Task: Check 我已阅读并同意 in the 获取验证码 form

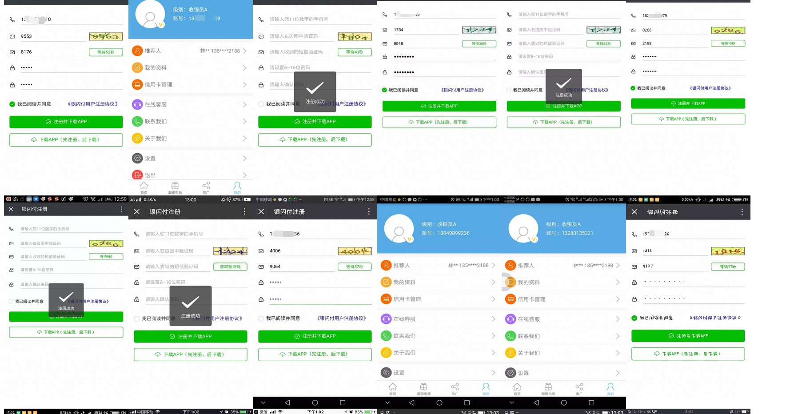Action: pos(137,318)
